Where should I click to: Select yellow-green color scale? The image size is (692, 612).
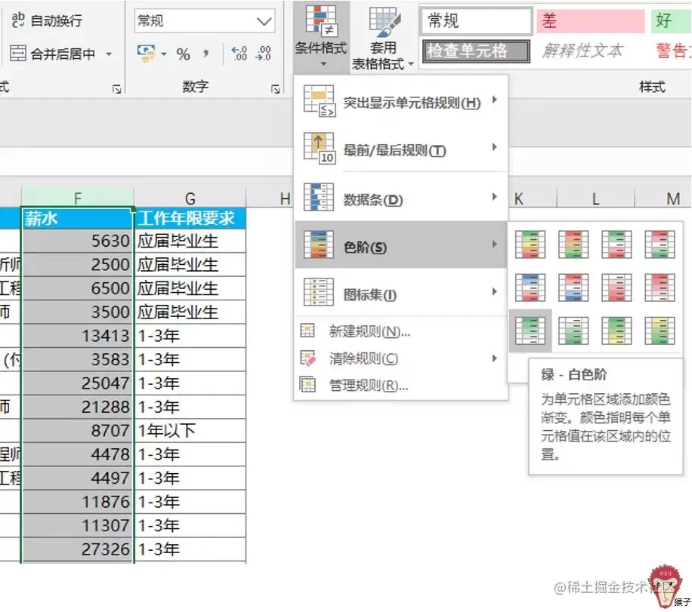(660, 331)
